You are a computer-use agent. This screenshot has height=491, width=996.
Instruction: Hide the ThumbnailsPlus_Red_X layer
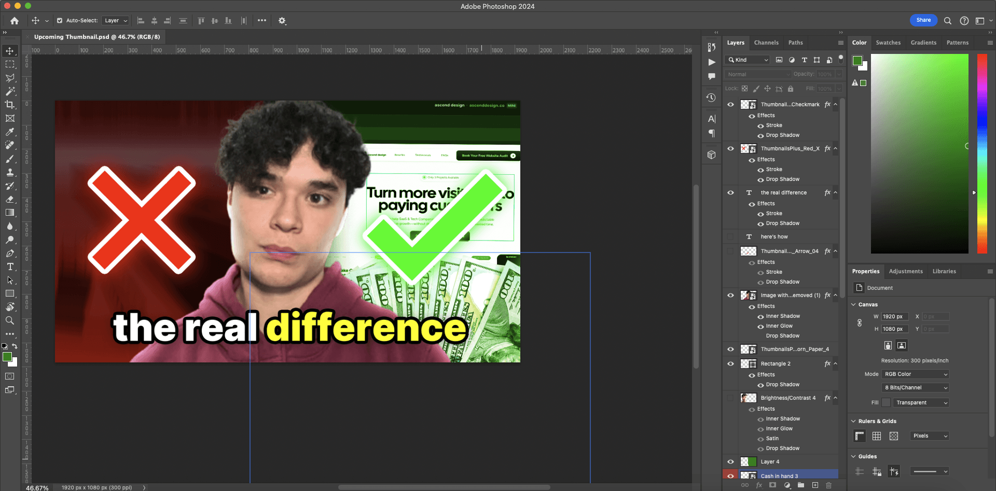[x=730, y=149]
